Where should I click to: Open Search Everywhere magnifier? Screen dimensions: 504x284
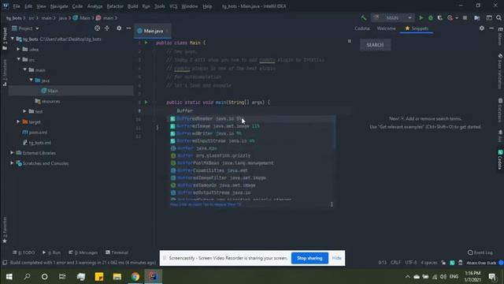tap(498, 18)
